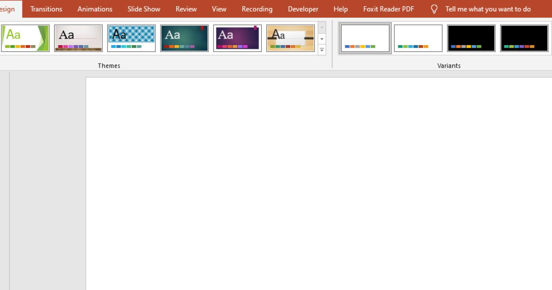Apply the blue patterned Integral theme

(131, 37)
